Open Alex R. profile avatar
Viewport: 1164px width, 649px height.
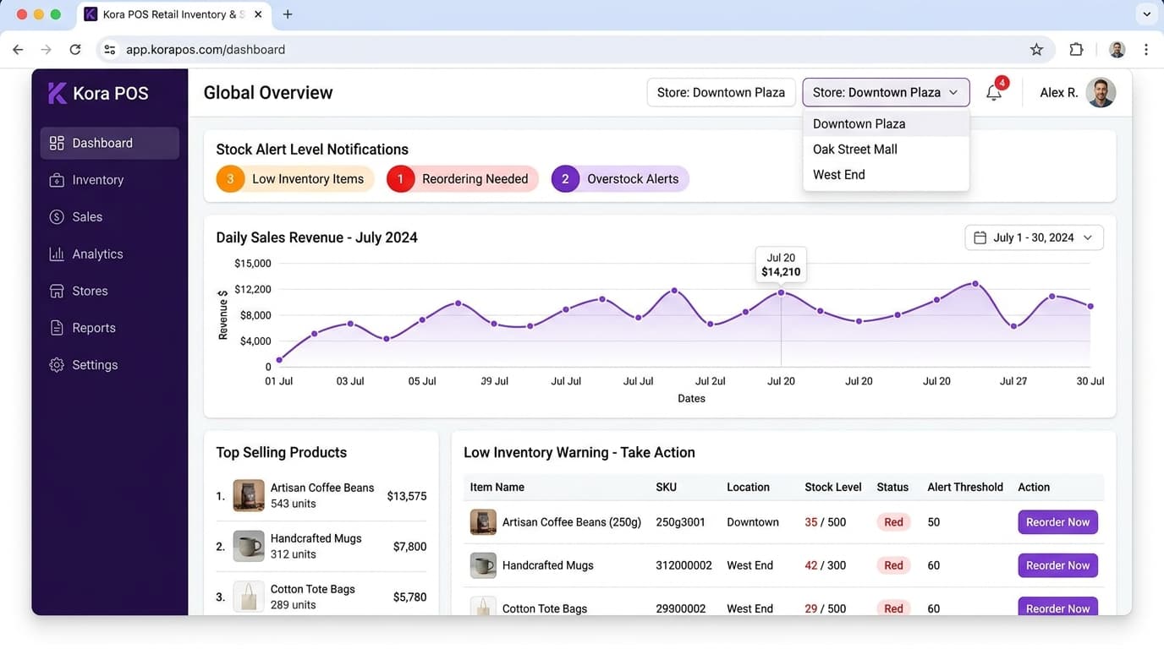point(1101,92)
